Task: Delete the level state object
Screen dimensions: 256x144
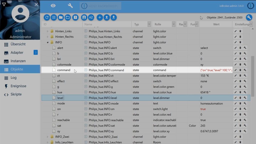Action: (240, 98)
